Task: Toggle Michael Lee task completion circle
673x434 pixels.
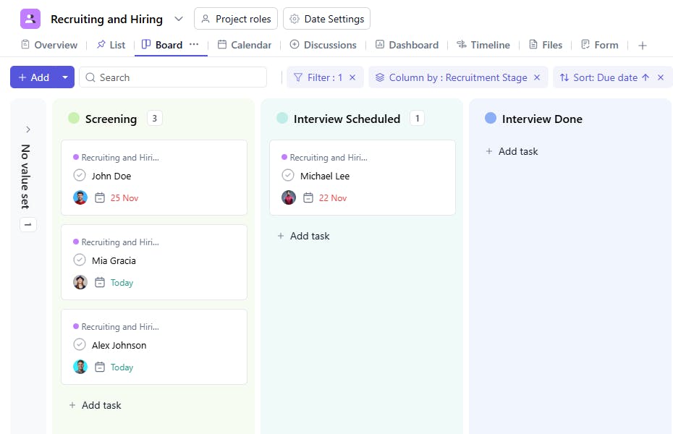Action: [x=288, y=175]
